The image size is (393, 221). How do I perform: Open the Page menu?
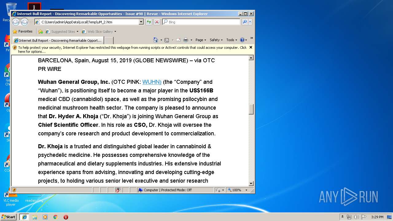coord(201,40)
